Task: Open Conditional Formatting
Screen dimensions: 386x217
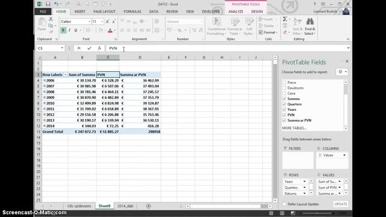Action: (217, 27)
